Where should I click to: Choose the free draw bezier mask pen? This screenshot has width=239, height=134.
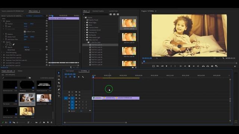click(x=13, y=45)
